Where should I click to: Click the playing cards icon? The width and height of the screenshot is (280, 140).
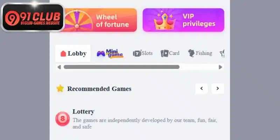[164, 54]
